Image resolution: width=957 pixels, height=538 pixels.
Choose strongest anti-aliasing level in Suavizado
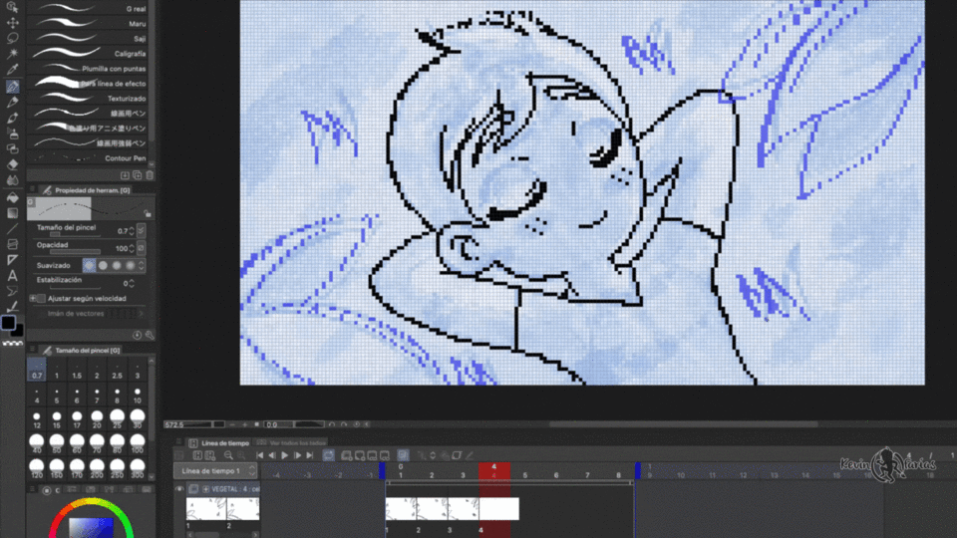click(x=130, y=265)
